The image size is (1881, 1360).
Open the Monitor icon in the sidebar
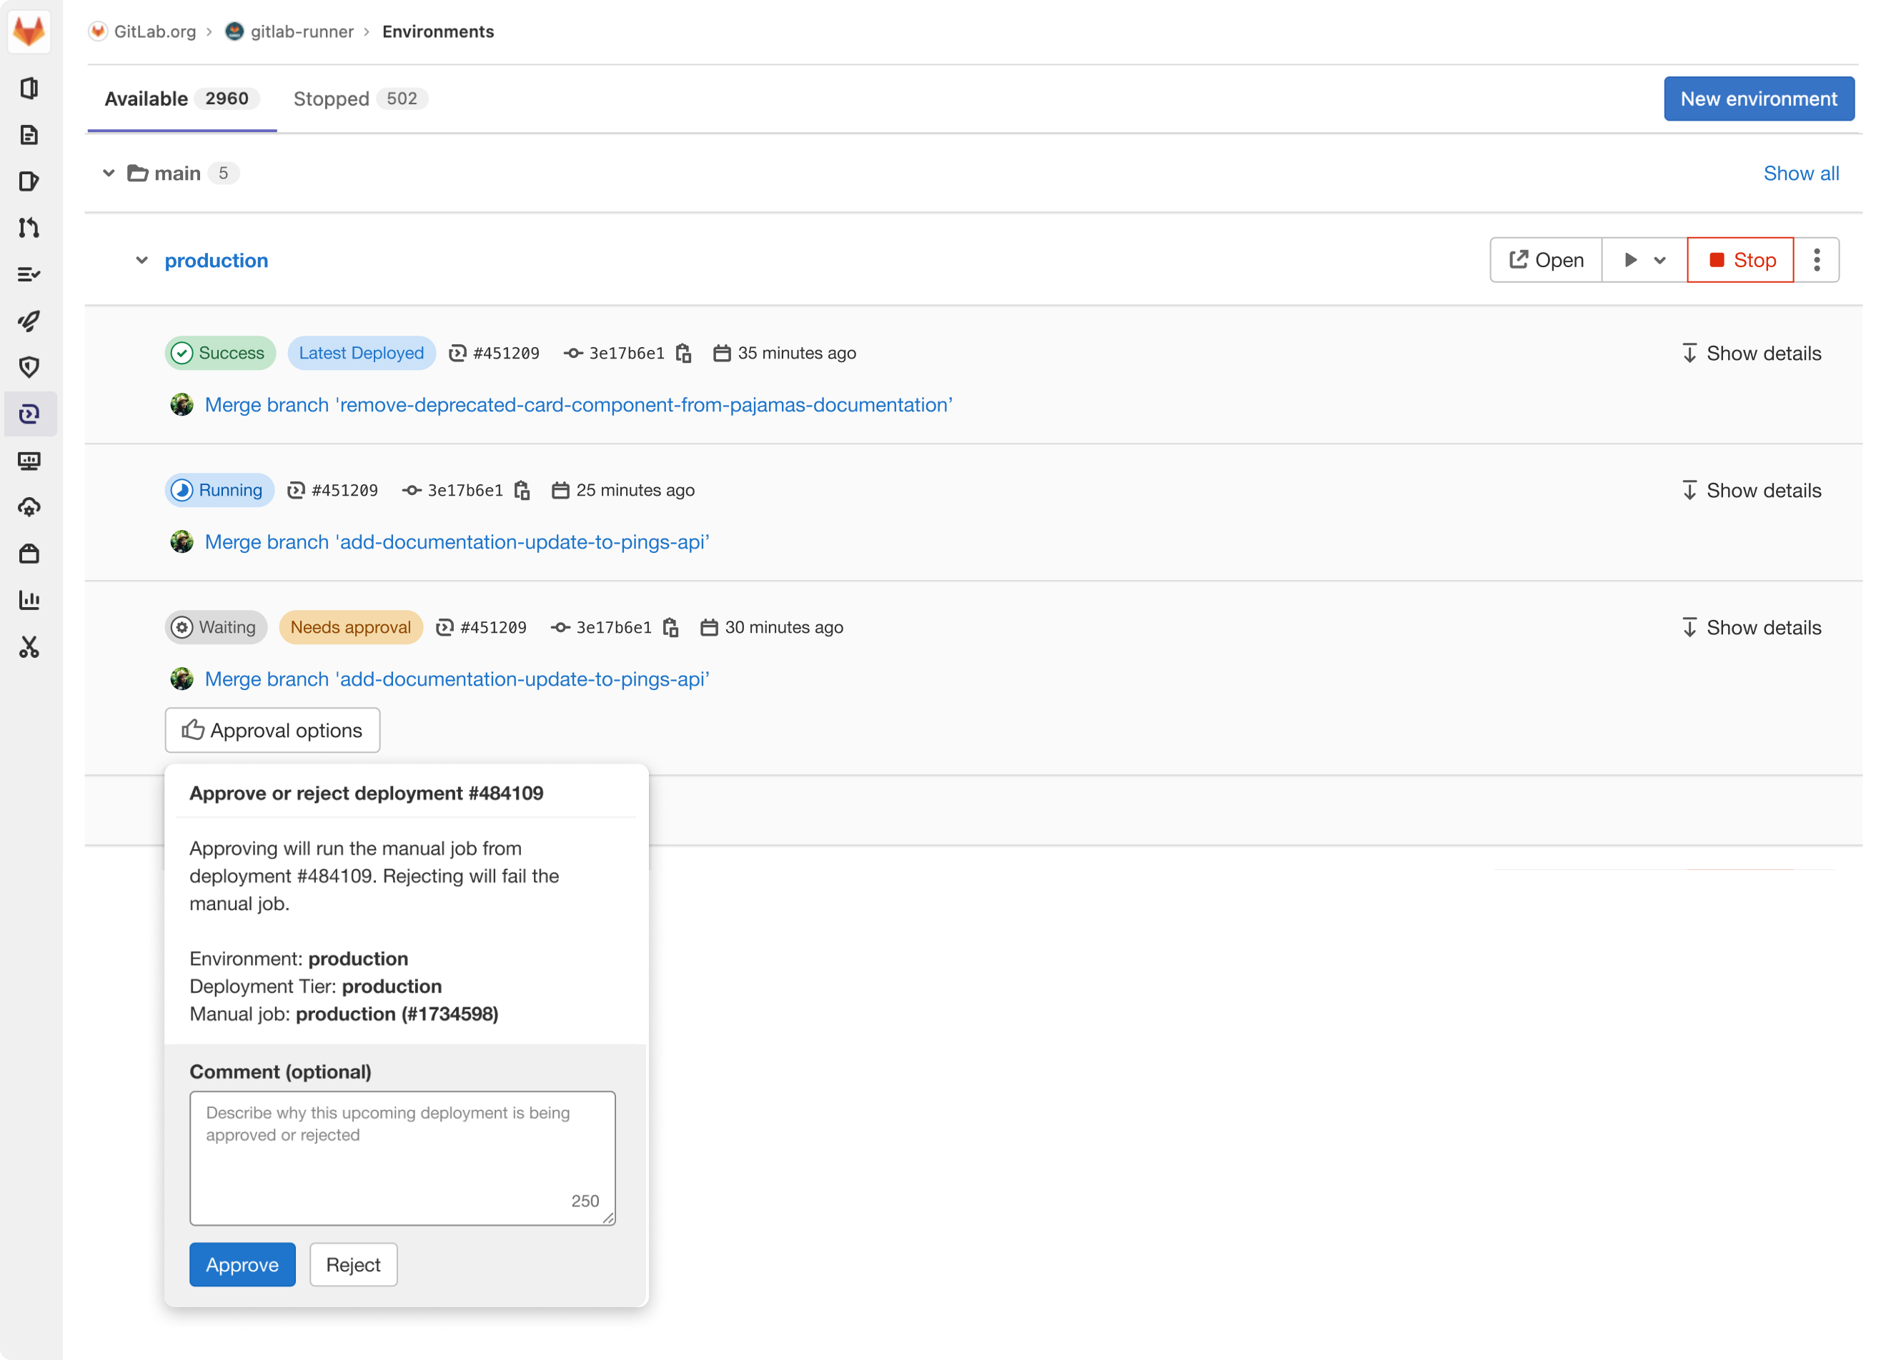(x=30, y=461)
